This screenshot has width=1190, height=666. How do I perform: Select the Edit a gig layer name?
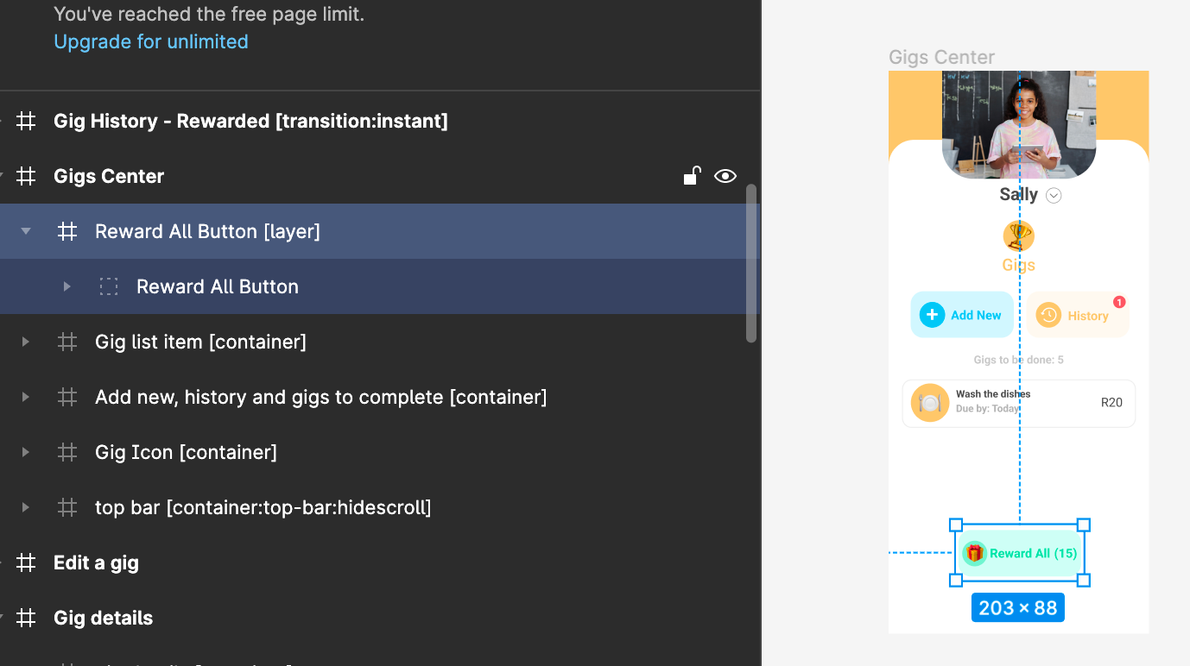click(x=96, y=562)
